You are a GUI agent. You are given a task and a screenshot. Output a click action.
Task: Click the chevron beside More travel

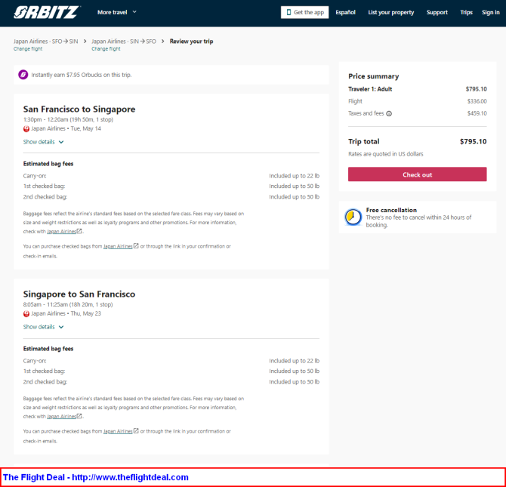coord(134,12)
